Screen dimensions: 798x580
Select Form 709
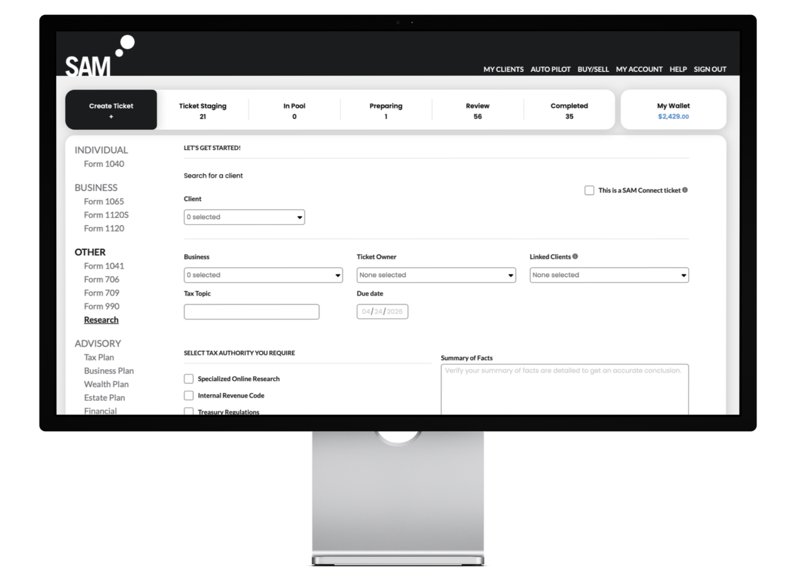102,293
